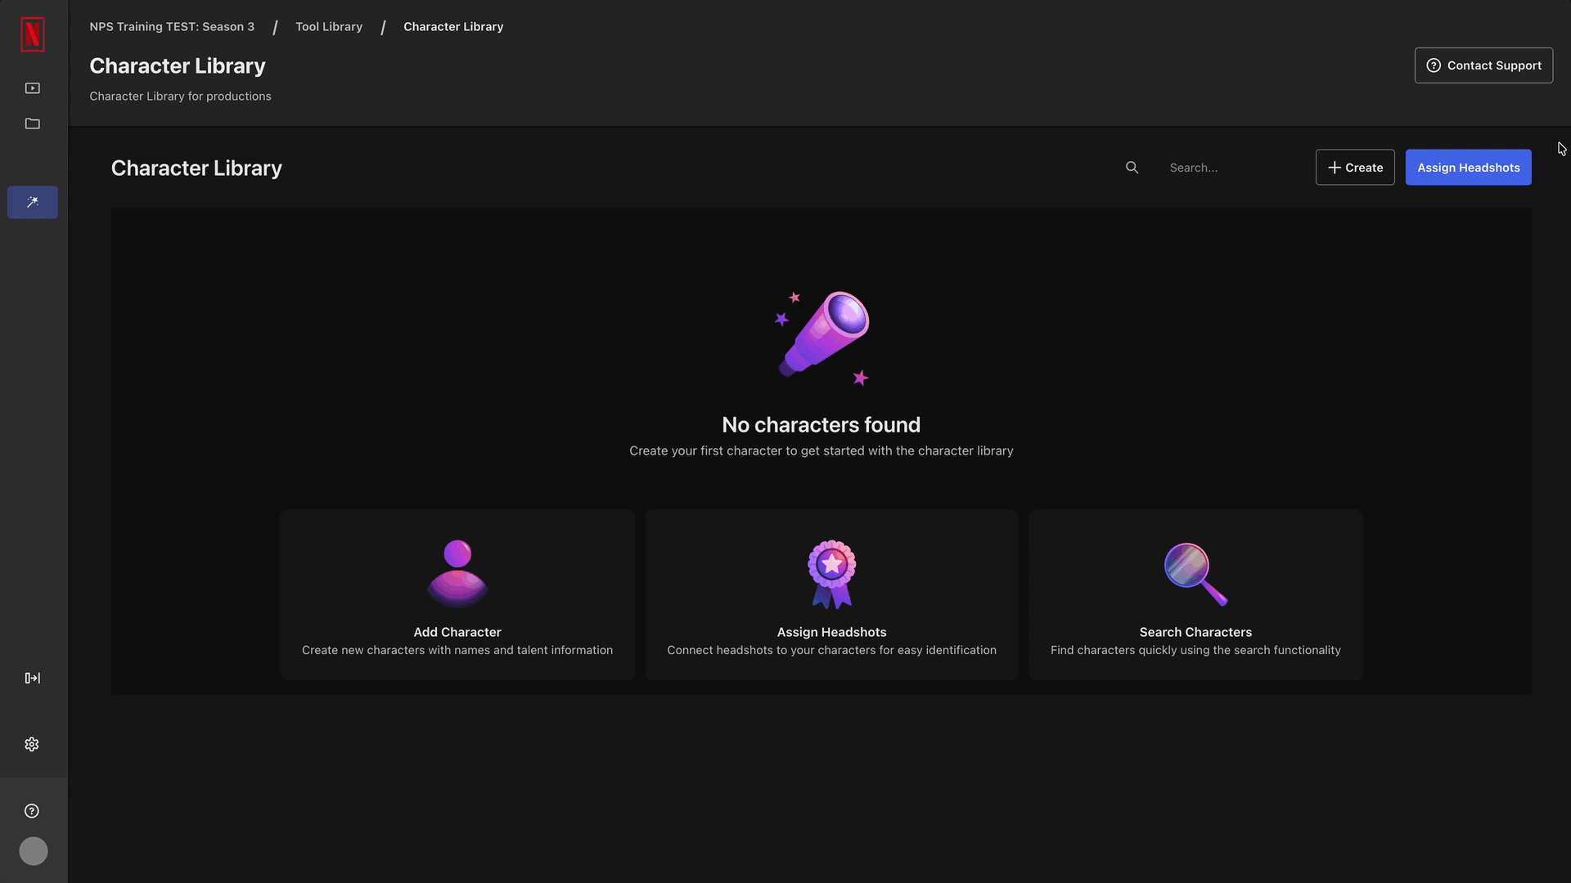Click the telescope illustration in empty state
The width and height of the screenshot is (1571, 883).
(823, 337)
